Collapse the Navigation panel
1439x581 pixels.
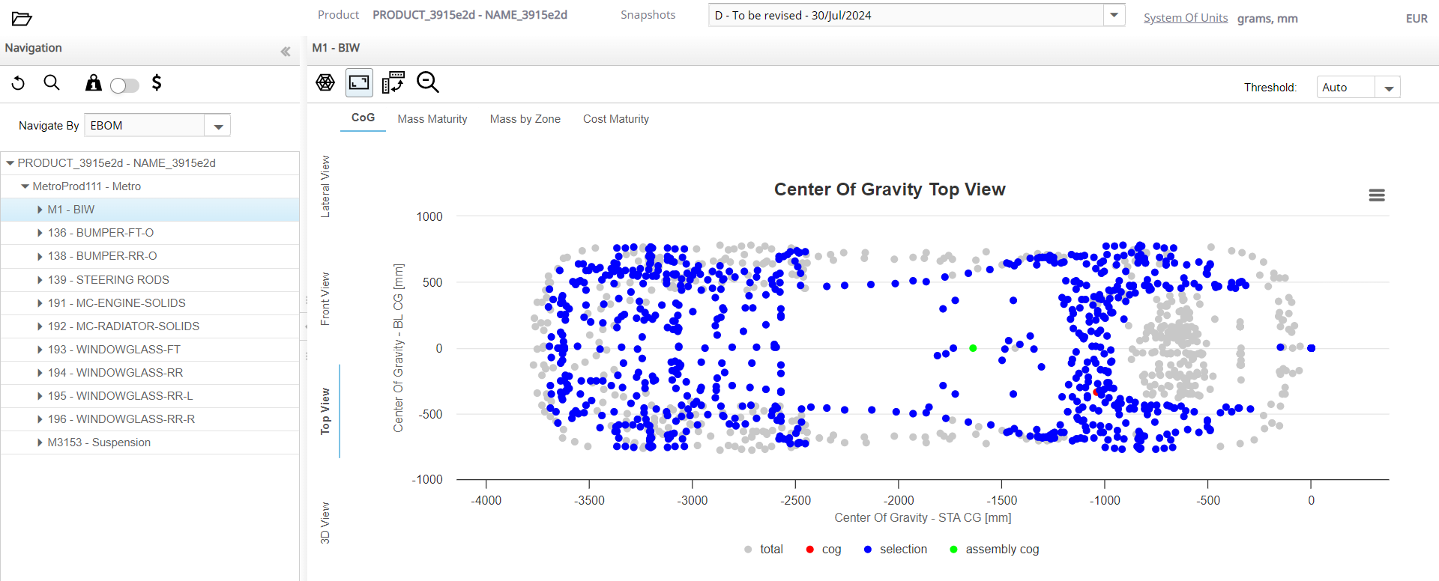pos(286,52)
